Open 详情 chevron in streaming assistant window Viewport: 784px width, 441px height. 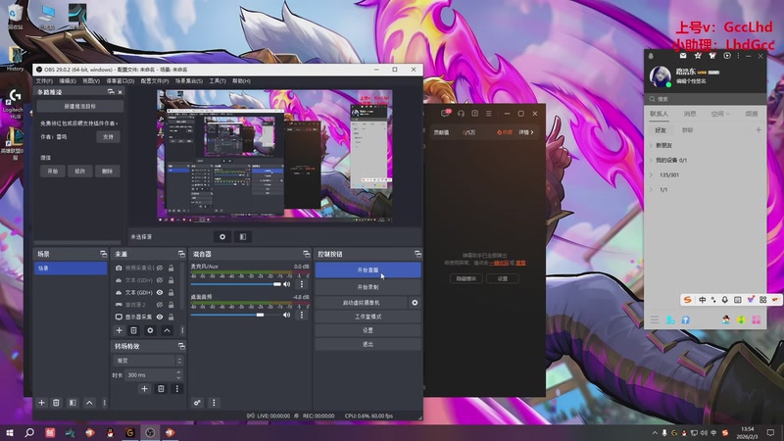pyautogui.click(x=526, y=132)
